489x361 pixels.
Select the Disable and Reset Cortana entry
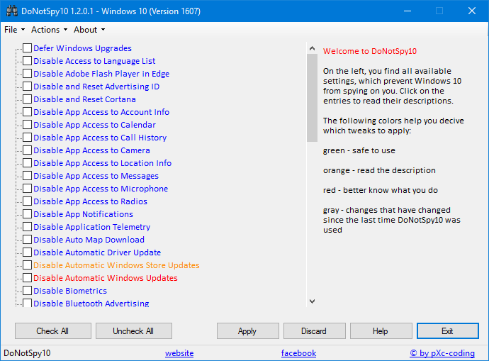coord(84,99)
